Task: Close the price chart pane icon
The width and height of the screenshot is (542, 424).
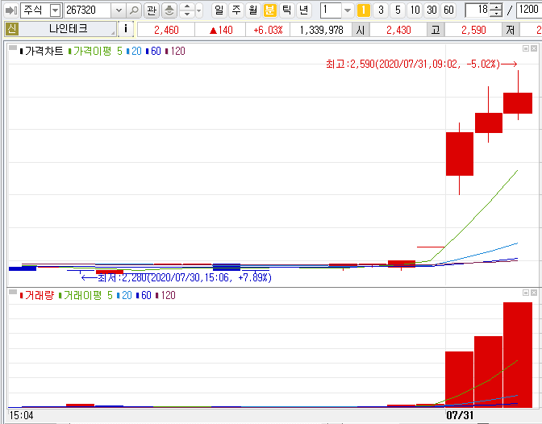Action: (x=534, y=48)
